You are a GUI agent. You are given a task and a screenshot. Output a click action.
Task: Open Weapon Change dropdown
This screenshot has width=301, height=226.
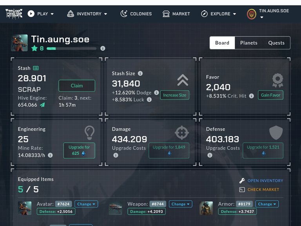tap(180, 204)
